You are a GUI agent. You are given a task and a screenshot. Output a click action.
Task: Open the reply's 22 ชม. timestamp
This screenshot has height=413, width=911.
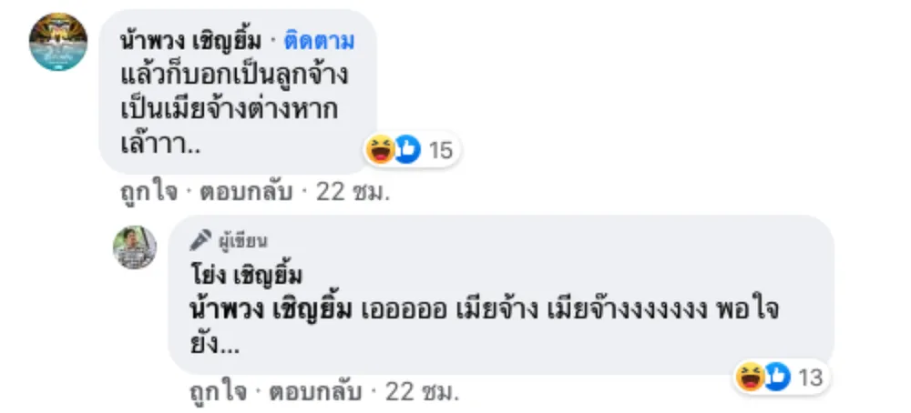pyautogui.click(x=423, y=393)
